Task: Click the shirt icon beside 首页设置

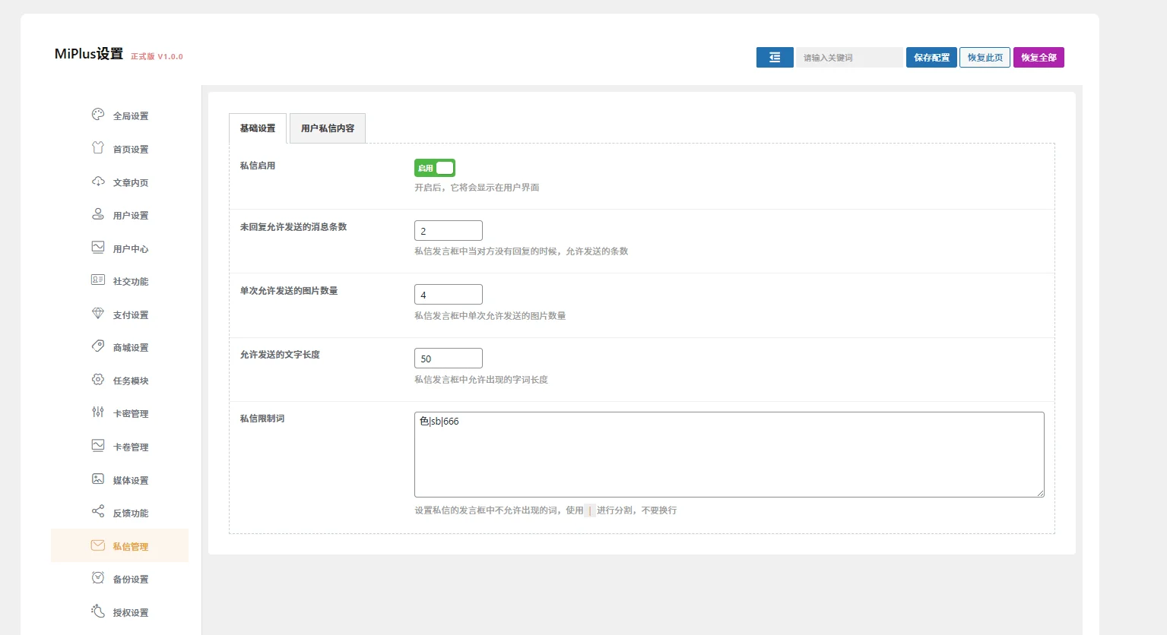Action: tap(98, 148)
